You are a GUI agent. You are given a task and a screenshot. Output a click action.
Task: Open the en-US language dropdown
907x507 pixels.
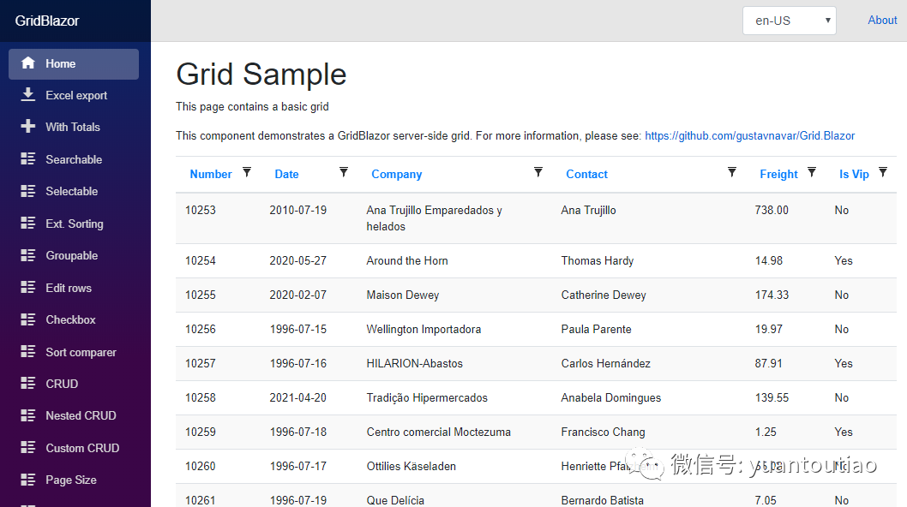pos(789,21)
